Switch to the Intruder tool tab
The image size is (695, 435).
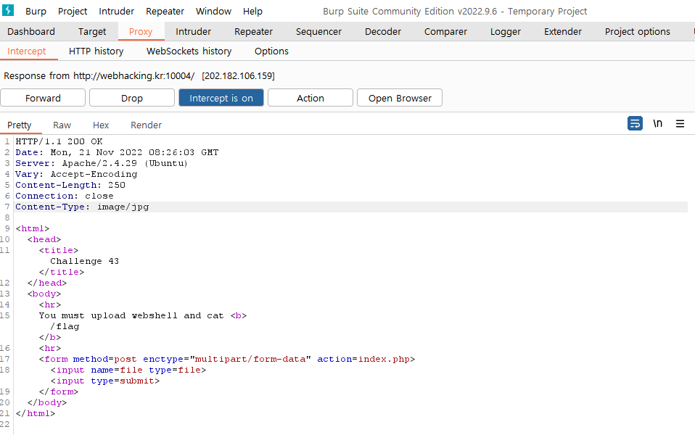click(193, 31)
